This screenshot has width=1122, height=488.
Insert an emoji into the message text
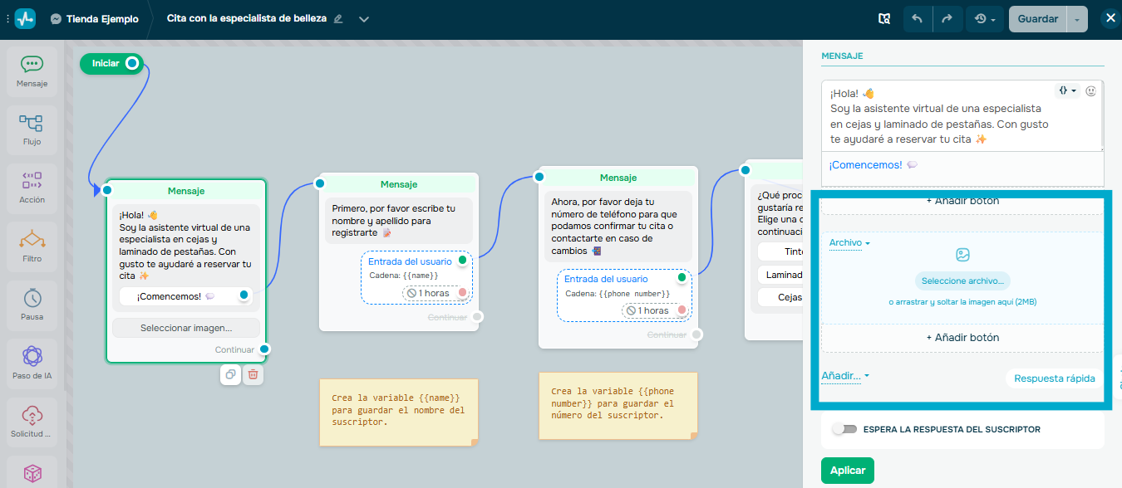click(x=1091, y=90)
